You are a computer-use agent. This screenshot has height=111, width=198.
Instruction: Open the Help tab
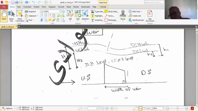click(x=94, y=7)
